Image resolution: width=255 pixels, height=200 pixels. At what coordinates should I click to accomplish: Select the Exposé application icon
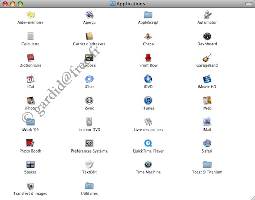coord(89,58)
